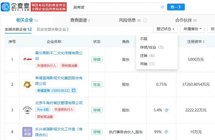The width and height of the screenshot is (215, 140).
Task: Open 霍尔果斯不二文化传媒有限公司 company link
Action: (59, 56)
